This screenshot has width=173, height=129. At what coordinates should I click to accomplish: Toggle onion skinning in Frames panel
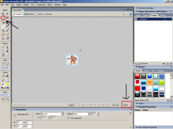tap(136, 63)
